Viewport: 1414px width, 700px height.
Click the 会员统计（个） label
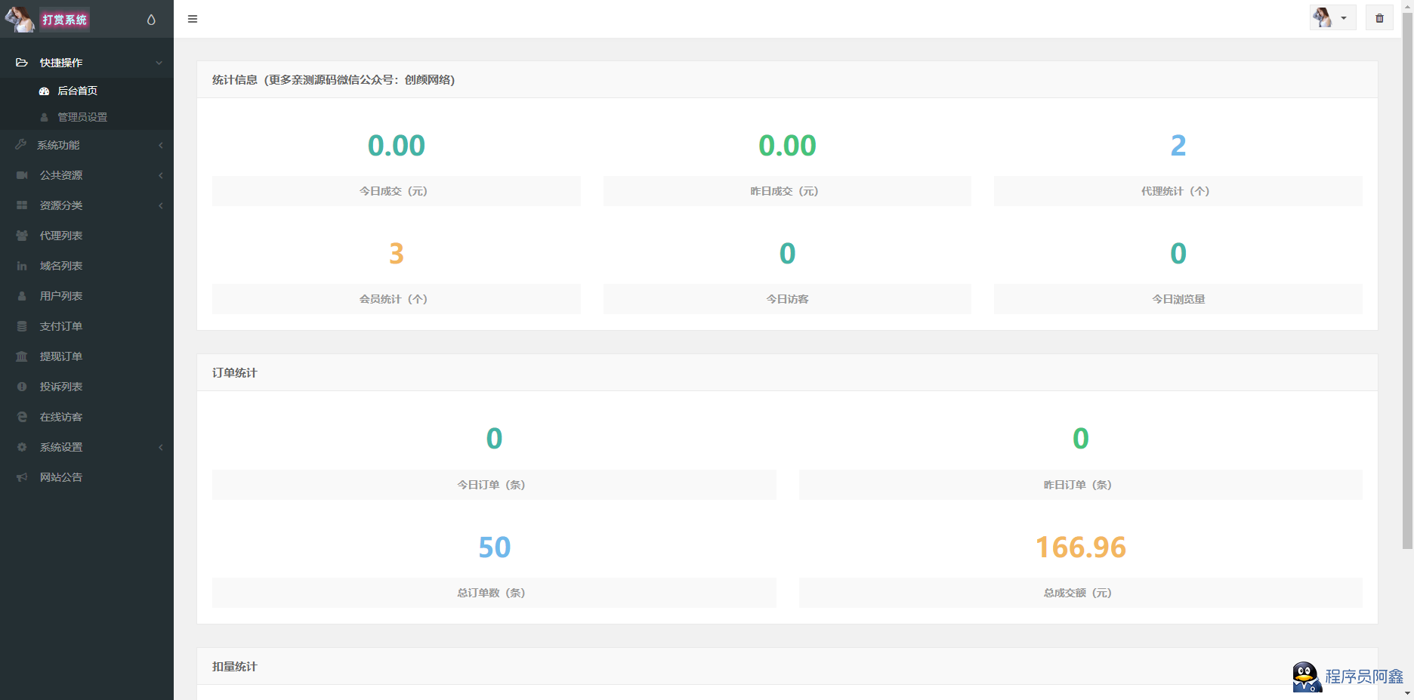click(394, 299)
